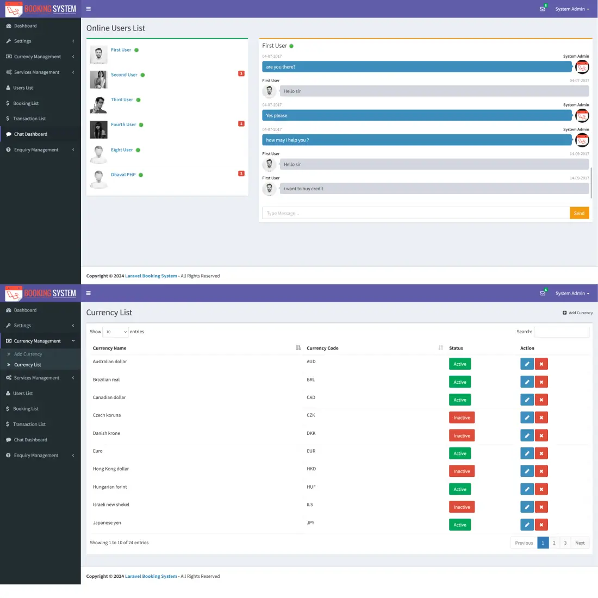Click Edit pencil icon for Euro row
The image size is (598, 598).
click(527, 453)
